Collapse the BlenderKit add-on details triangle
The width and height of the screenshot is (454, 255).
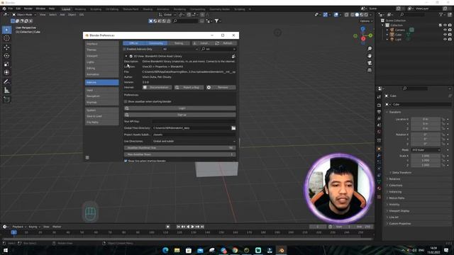point(126,56)
